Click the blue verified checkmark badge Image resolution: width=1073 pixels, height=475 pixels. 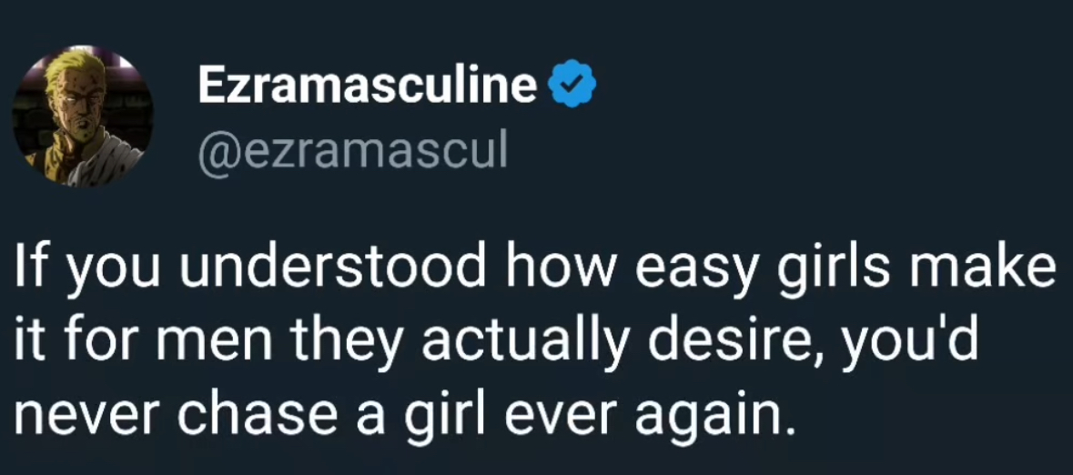click(573, 86)
